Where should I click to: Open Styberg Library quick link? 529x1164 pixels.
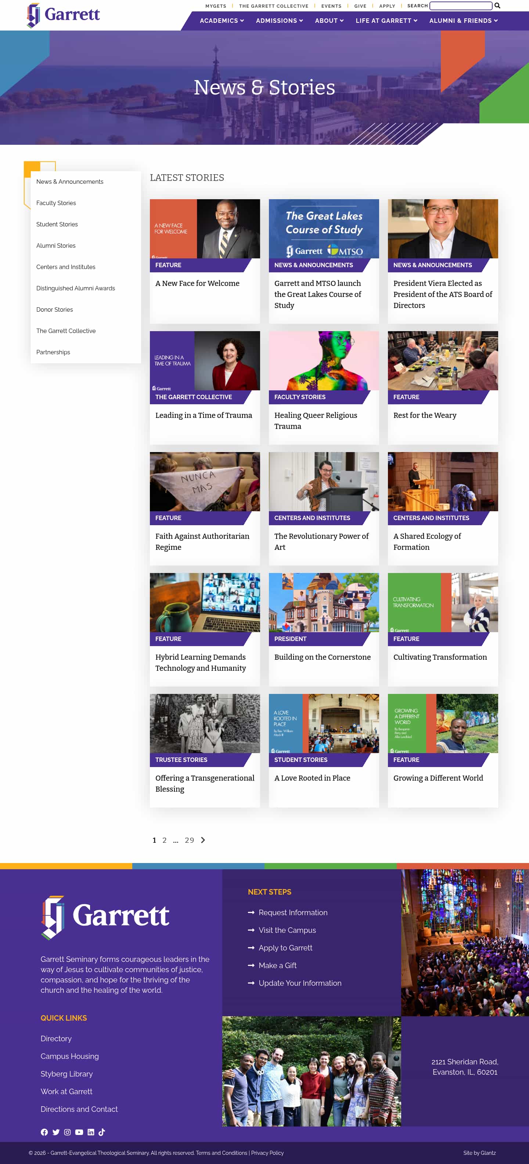click(x=66, y=1074)
